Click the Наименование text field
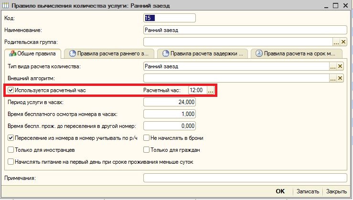Image resolution: width=353 pixels, height=200 pixels. [x=245, y=30]
